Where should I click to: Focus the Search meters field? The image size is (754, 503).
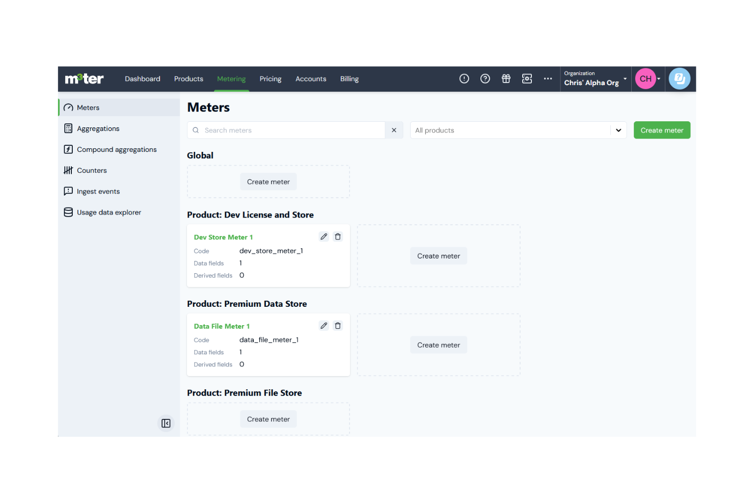(286, 130)
